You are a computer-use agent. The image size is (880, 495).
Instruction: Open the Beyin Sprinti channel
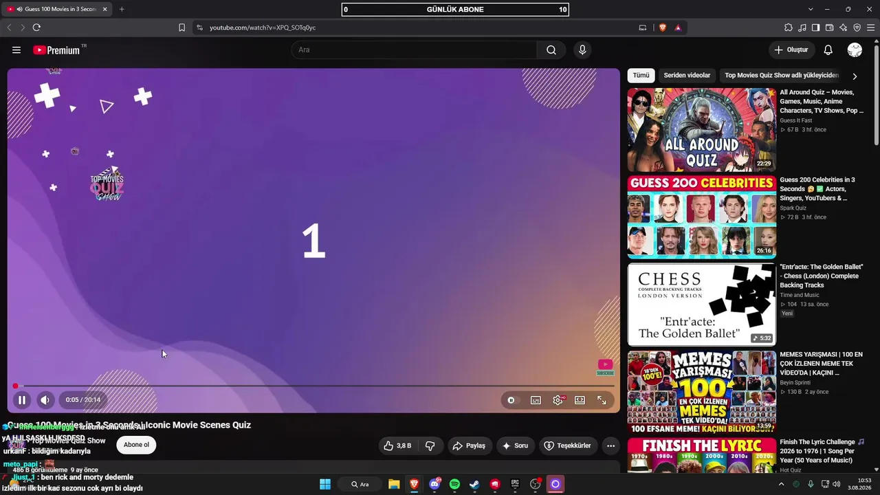coord(795,382)
